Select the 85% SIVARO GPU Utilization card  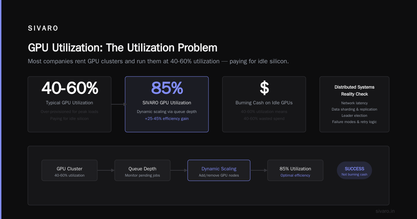167,104
